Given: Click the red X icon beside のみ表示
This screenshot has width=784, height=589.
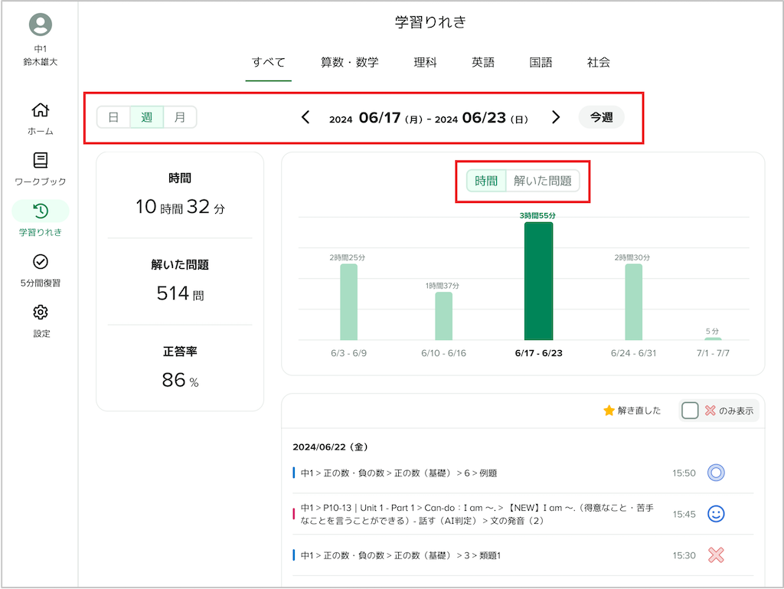Looking at the screenshot, I should tap(710, 411).
